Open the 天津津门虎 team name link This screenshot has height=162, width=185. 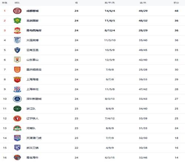(34, 138)
